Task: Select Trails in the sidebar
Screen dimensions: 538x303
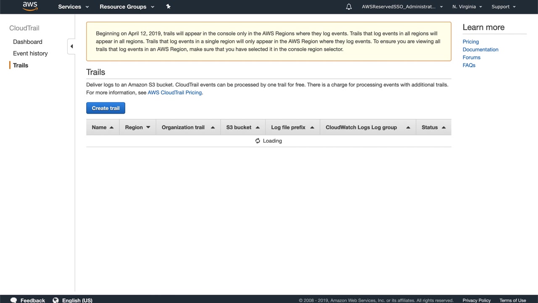Action: 21,65
